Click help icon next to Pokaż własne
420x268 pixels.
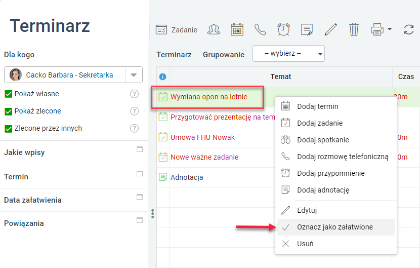pyautogui.click(x=134, y=94)
